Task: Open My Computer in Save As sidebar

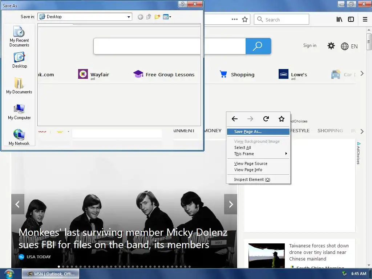Action: coord(19,112)
